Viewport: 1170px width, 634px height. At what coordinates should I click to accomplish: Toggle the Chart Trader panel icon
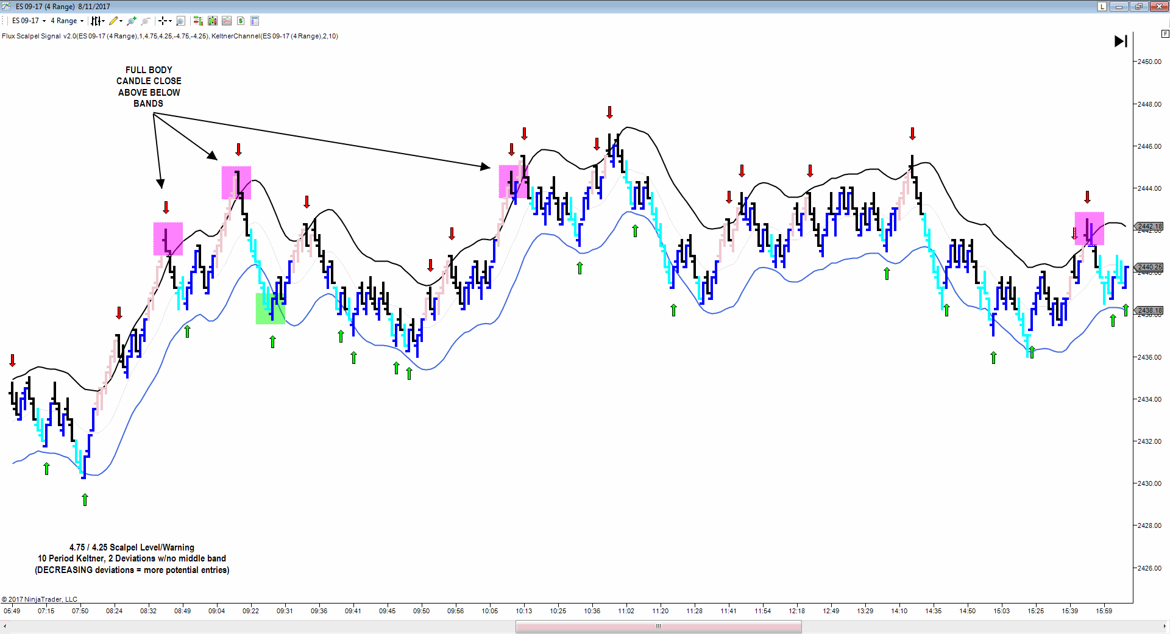tap(198, 21)
